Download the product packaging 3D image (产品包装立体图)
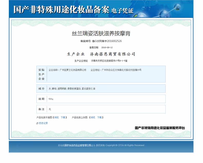Image resolution: width=203 pixels, height=163 pixels. (99, 117)
